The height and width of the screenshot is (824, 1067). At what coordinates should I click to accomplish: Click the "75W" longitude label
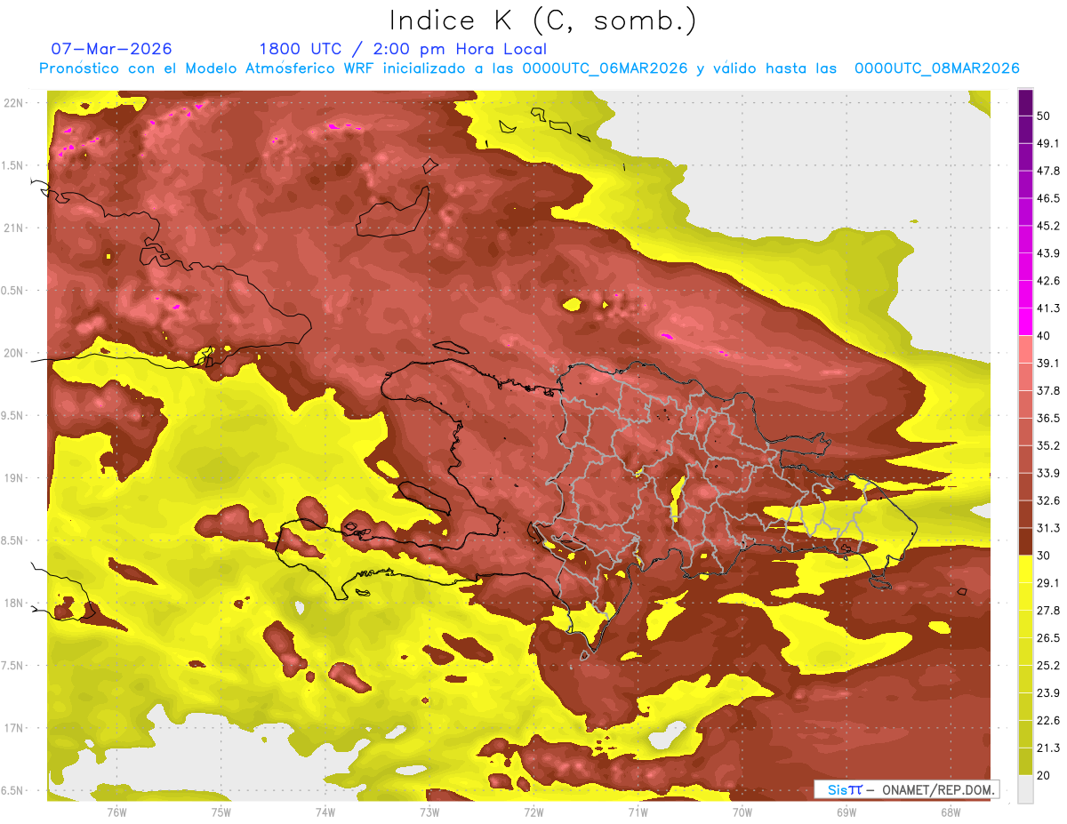click(221, 812)
